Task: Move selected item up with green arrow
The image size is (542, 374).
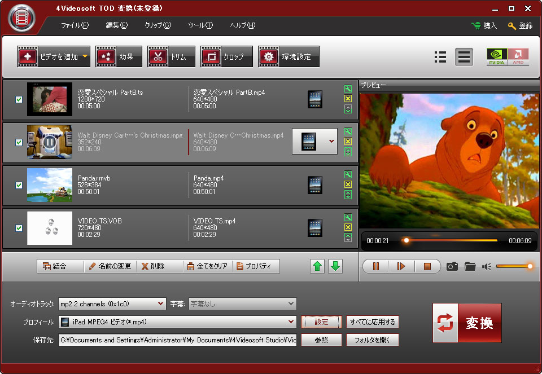Action: (318, 266)
